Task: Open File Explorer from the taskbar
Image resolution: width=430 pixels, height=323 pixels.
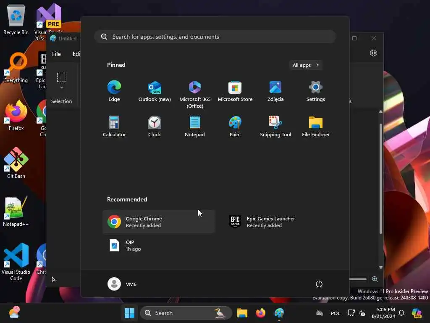Action: (x=242, y=313)
